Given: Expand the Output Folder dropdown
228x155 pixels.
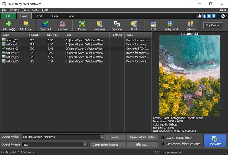Looking at the screenshot, I should 102,137.
